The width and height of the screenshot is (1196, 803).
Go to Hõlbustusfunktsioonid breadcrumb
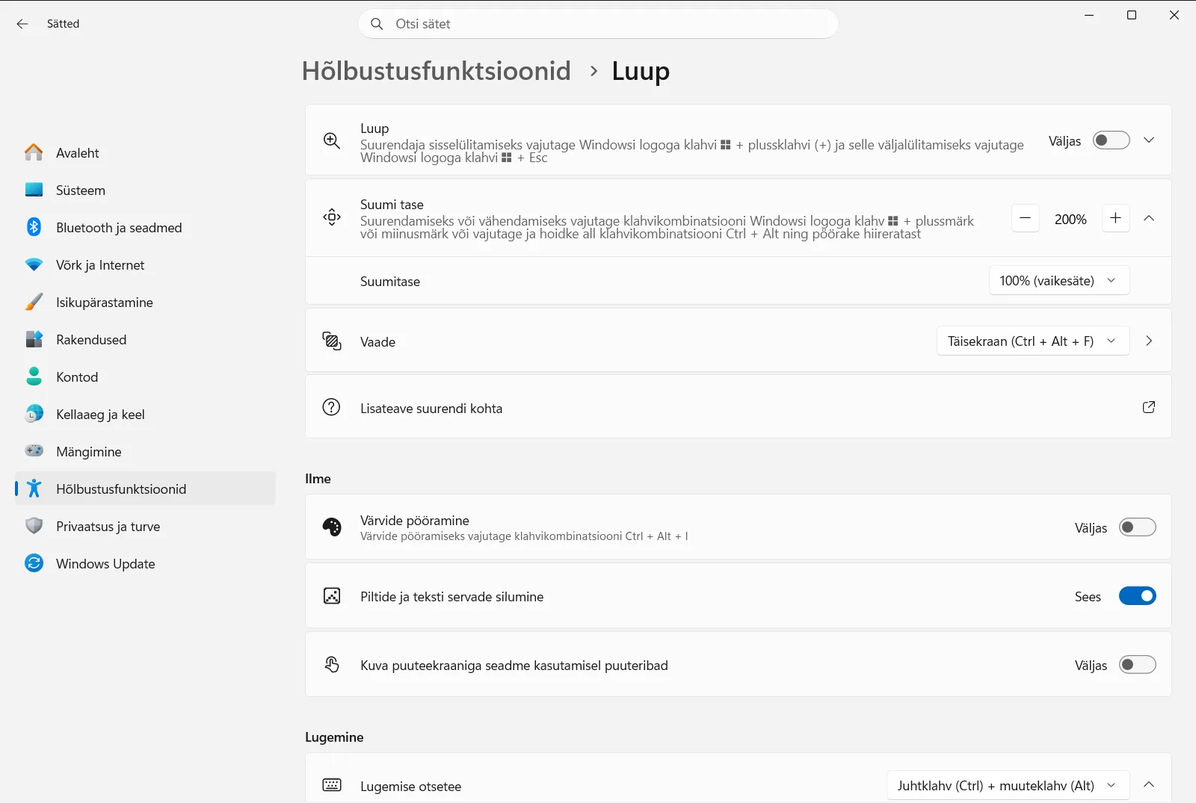[437, 71]
